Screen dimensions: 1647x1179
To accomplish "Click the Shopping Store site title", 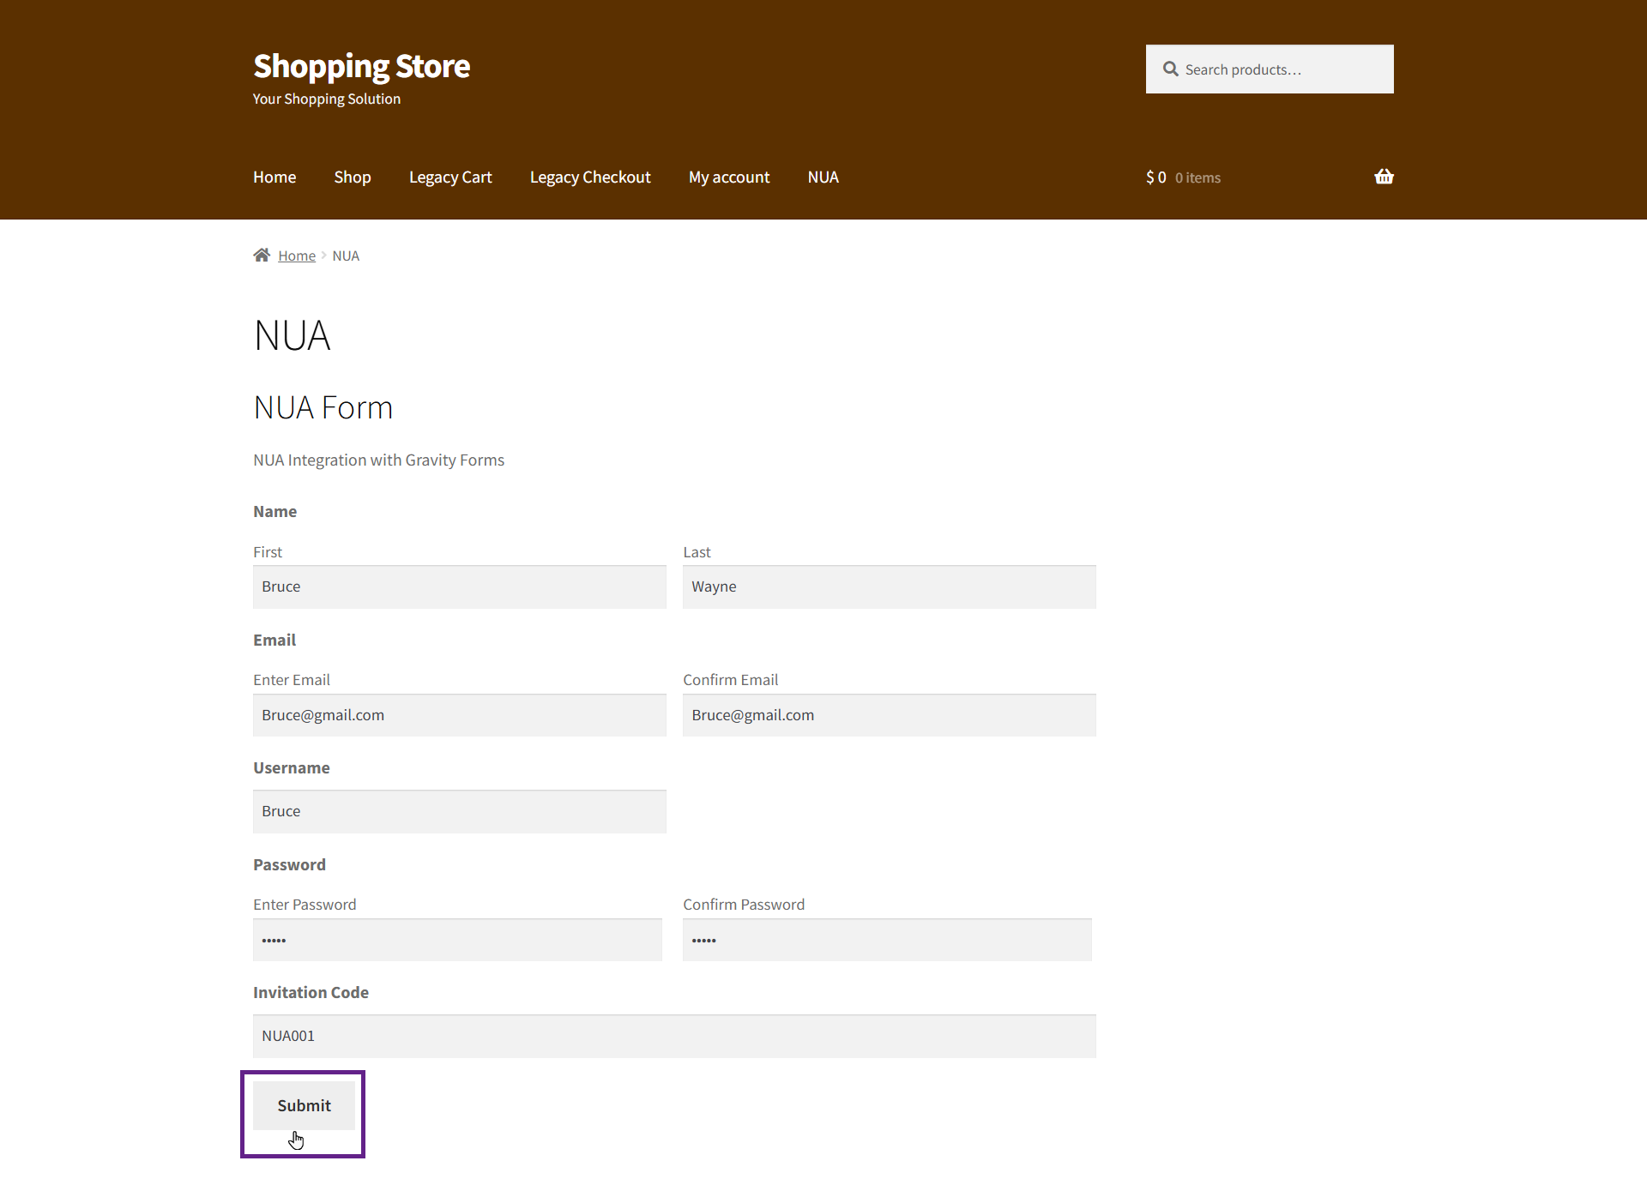I will [361, 66].
